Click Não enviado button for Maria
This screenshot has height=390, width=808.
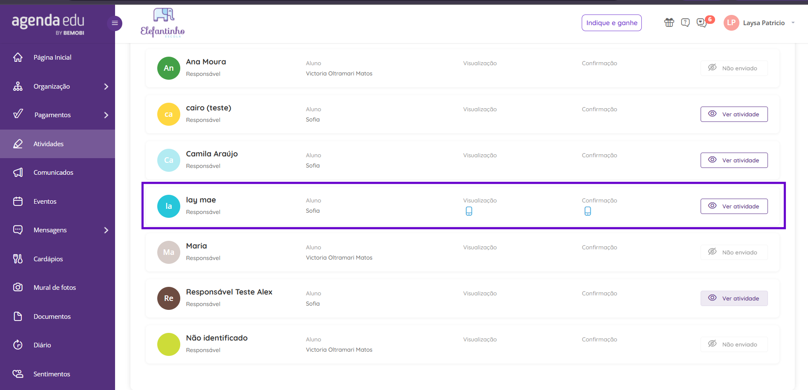(734, 252)
